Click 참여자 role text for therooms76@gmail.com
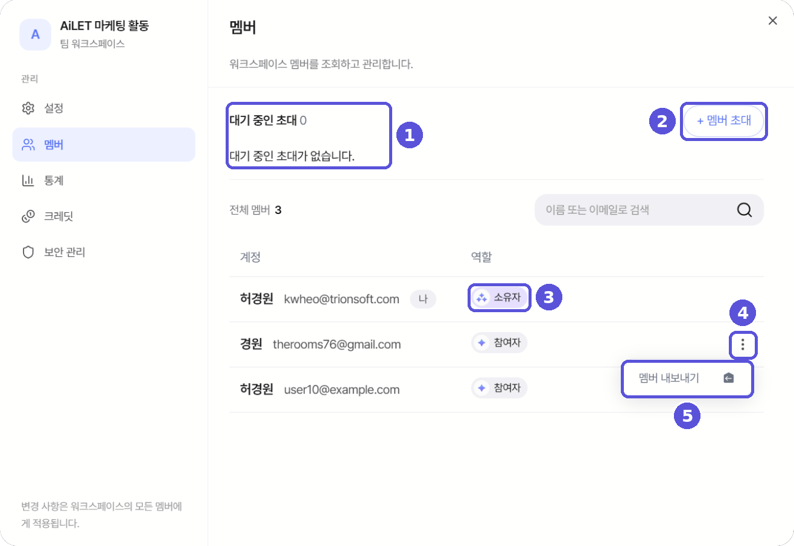Screen dimensions: 794x546 tap(507, 342)
